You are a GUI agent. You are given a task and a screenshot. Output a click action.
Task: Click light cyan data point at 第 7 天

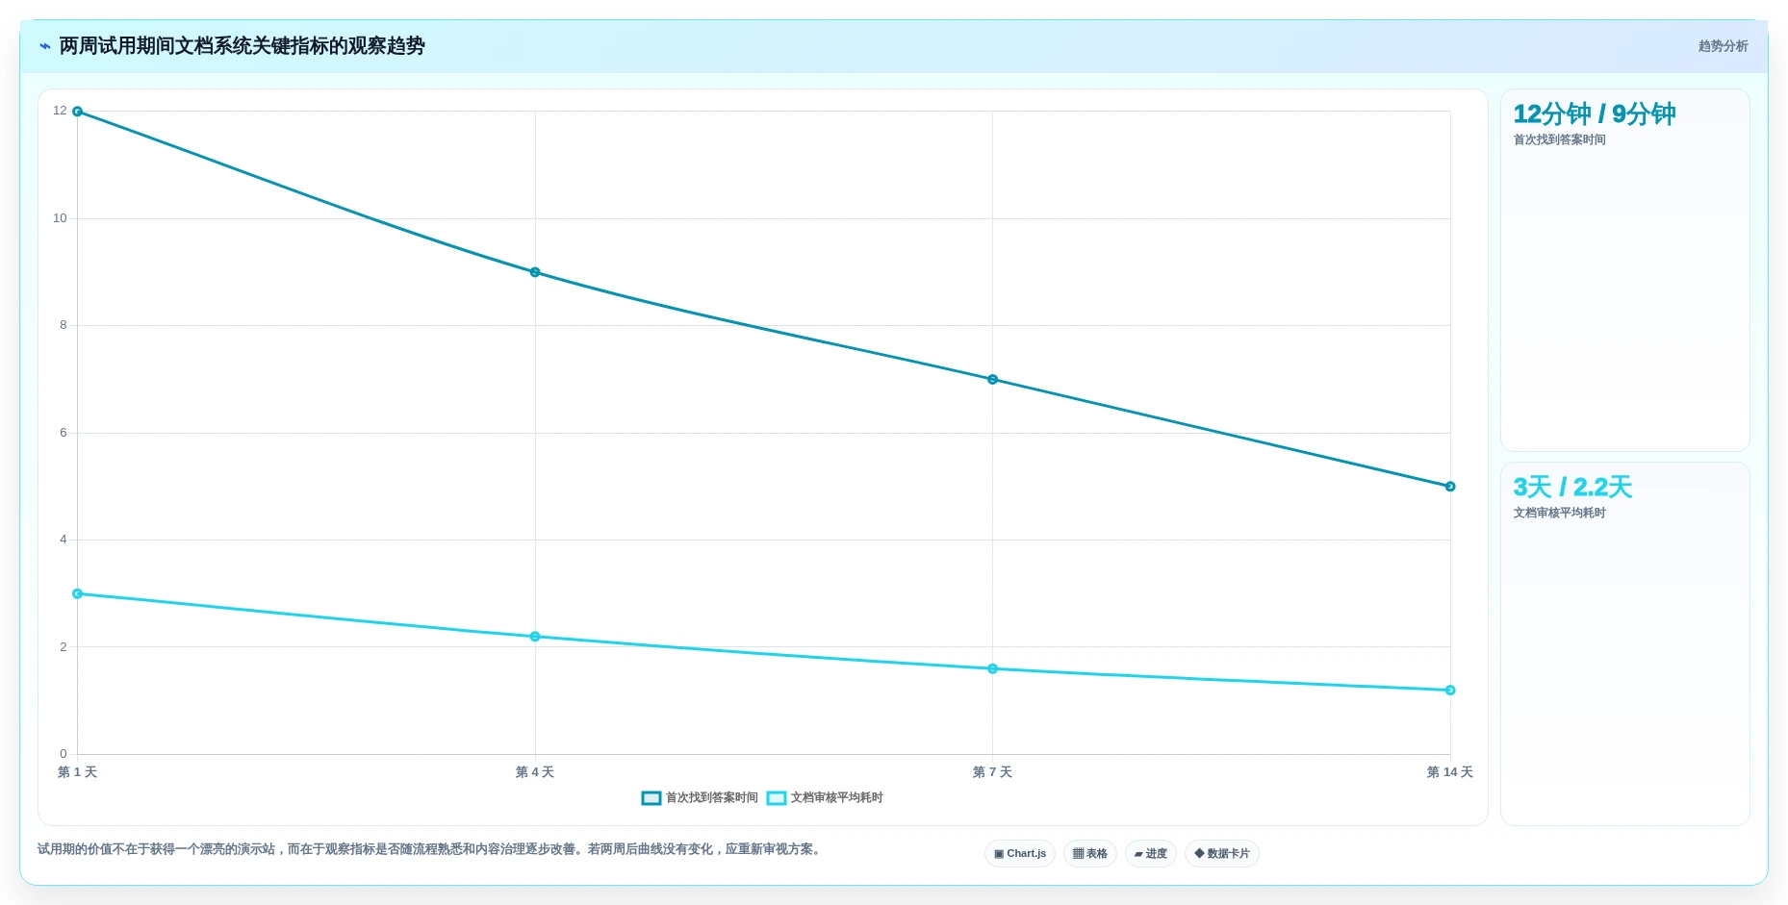[993, 669]
